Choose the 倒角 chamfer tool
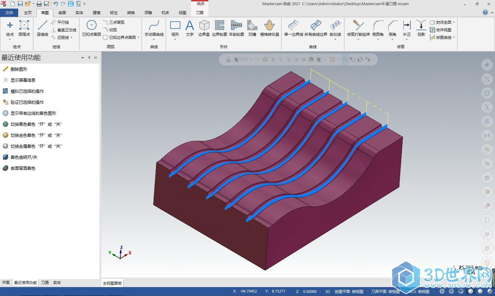 point(392,28)
